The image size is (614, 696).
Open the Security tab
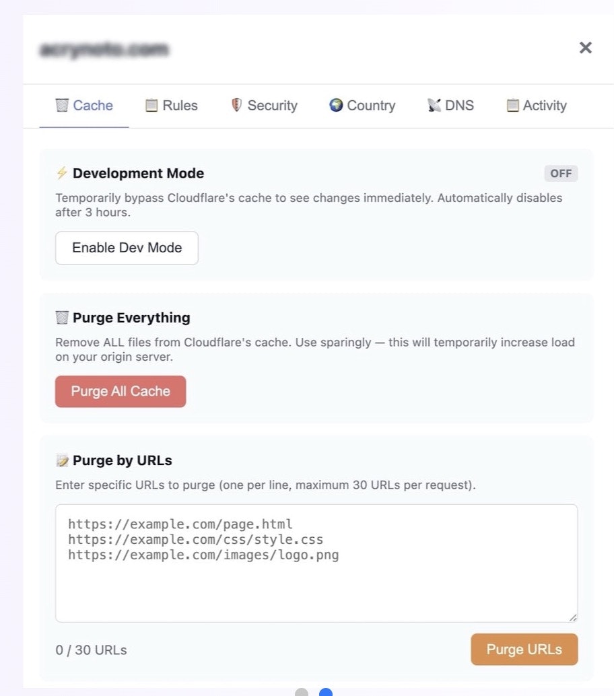263,105
